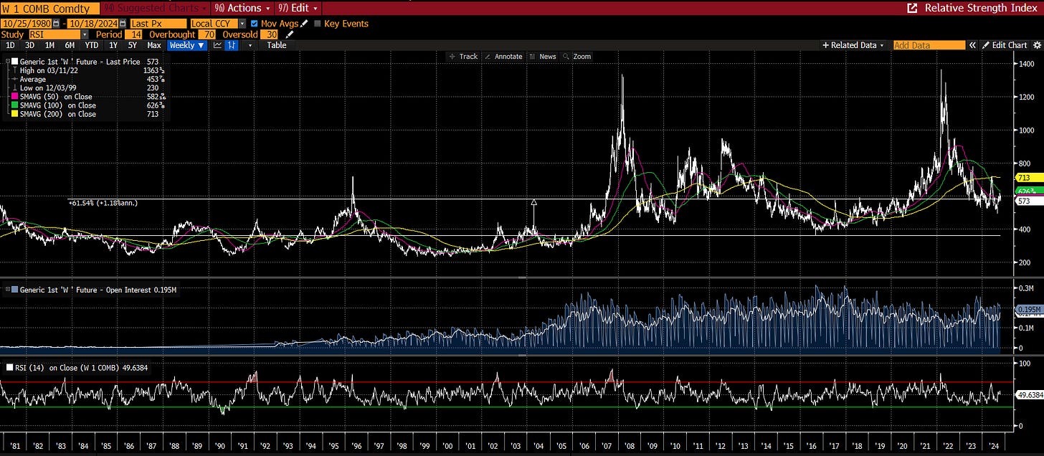The height and width of the screenshot is (456, 1044).
Task: Activate the Zoom magnifier tool
Action: 576,57
